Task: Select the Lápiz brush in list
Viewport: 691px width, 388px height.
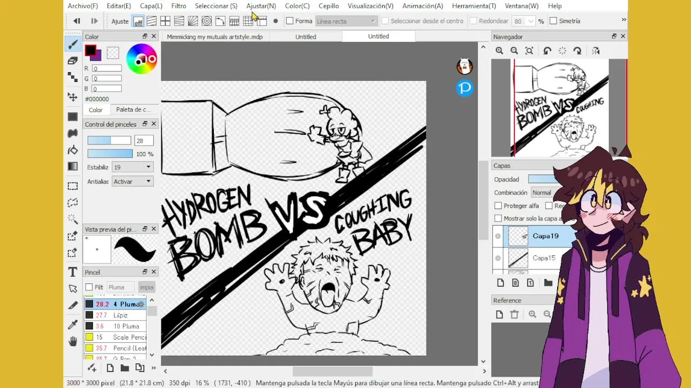Action: click(116, 315)
